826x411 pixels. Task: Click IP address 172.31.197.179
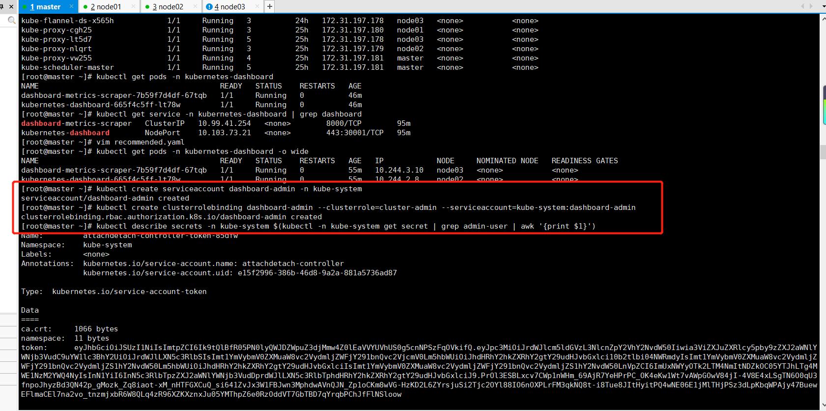coord(353,49)
